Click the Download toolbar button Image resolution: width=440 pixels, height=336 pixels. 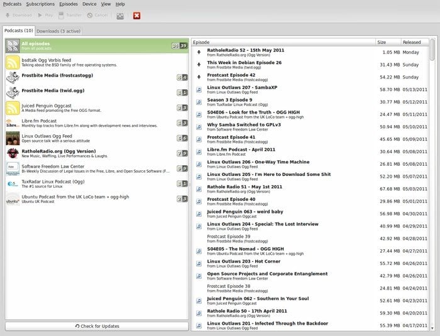coord(18,15)
